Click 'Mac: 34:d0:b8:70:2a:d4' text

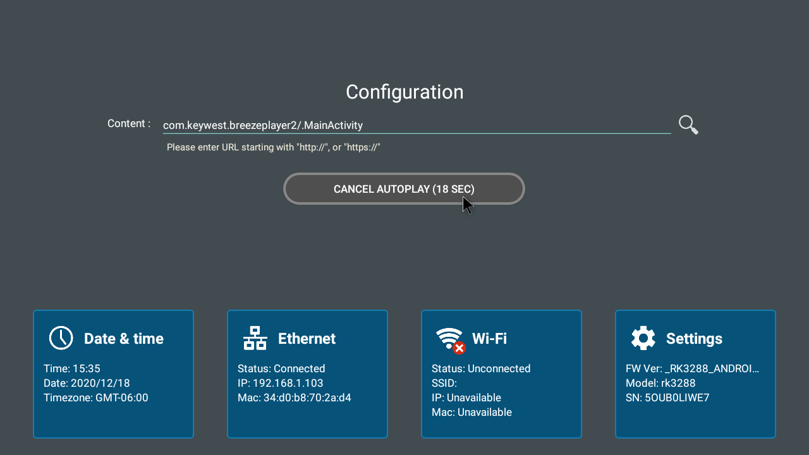295,397
